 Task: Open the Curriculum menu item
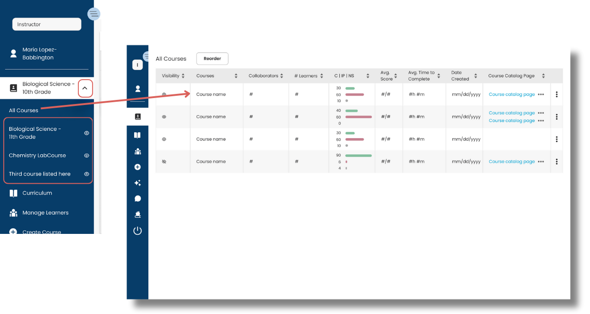37,193
